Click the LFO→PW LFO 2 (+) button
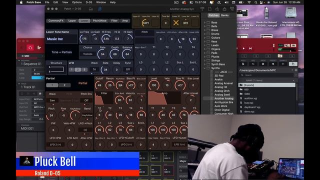This screenshot has width=320, height=180. pos(55,144)
